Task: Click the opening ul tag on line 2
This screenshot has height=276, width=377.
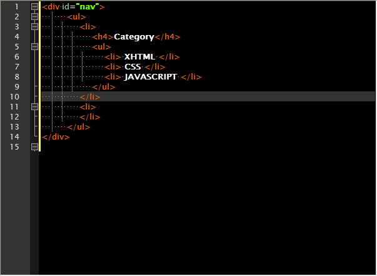Action: (76, 17)
